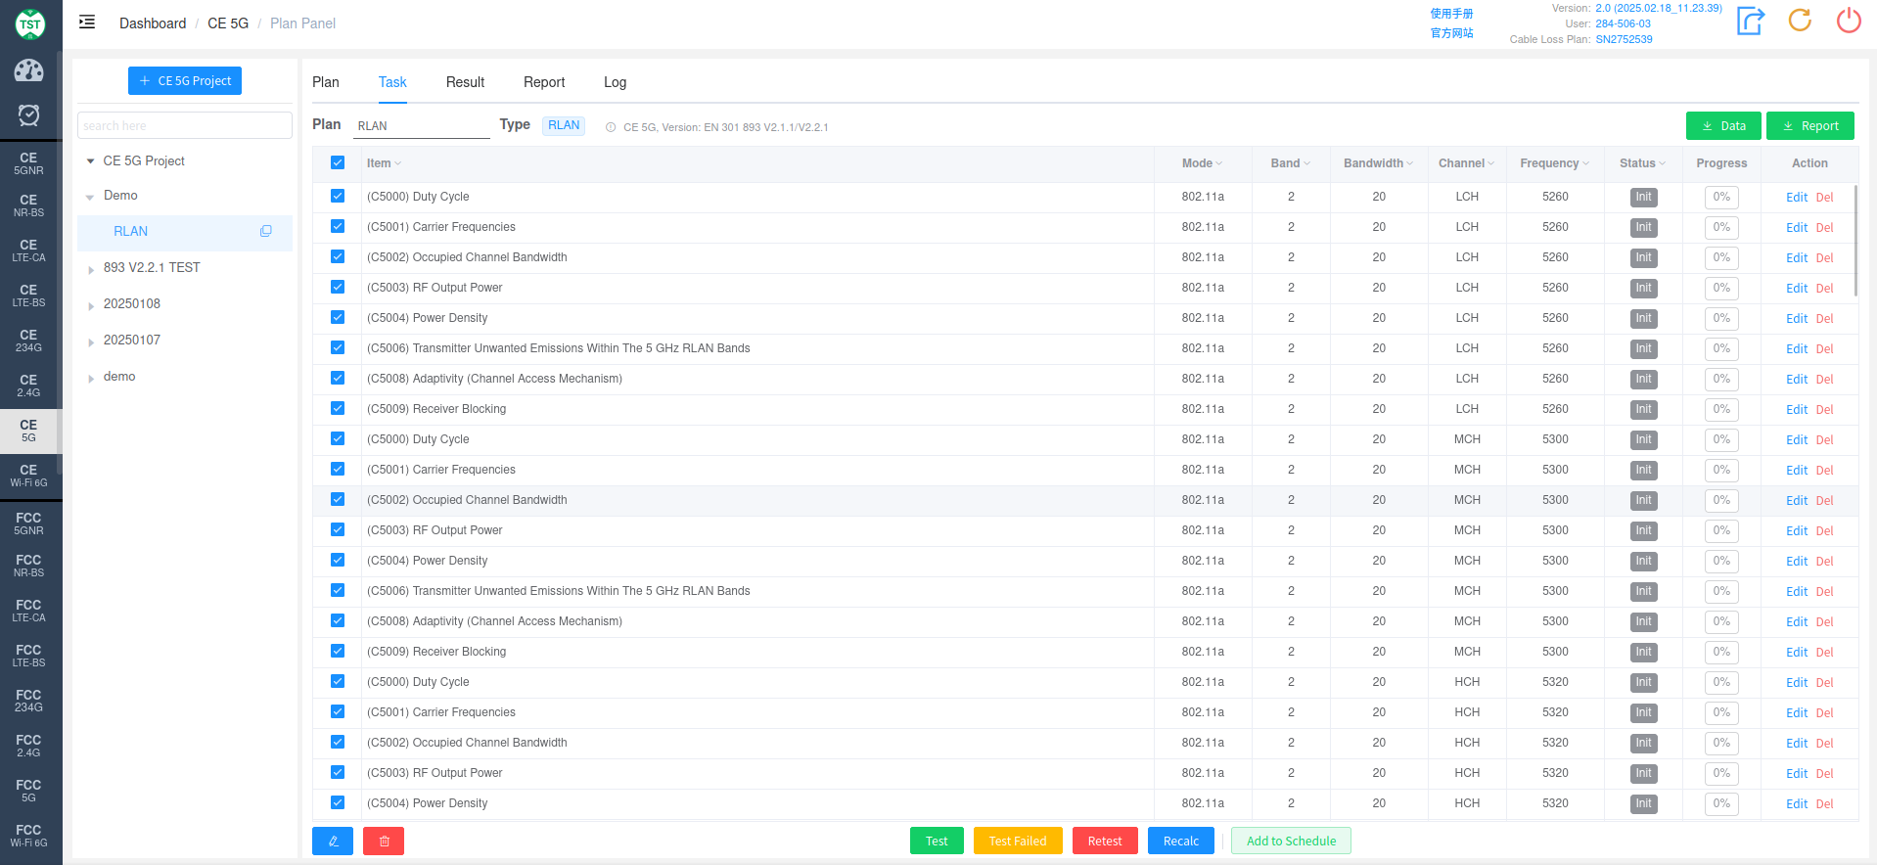
Task: Click the copy icon beside RLAN plan
Action: pos(265,232)
